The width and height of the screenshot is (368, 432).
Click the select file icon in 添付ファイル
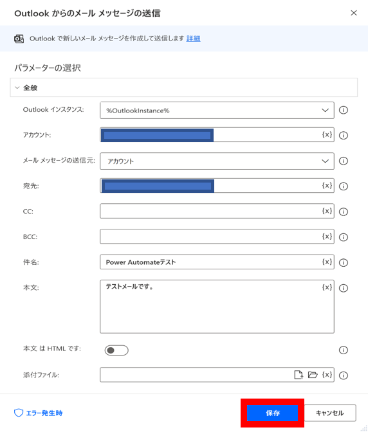click(299, 375)
